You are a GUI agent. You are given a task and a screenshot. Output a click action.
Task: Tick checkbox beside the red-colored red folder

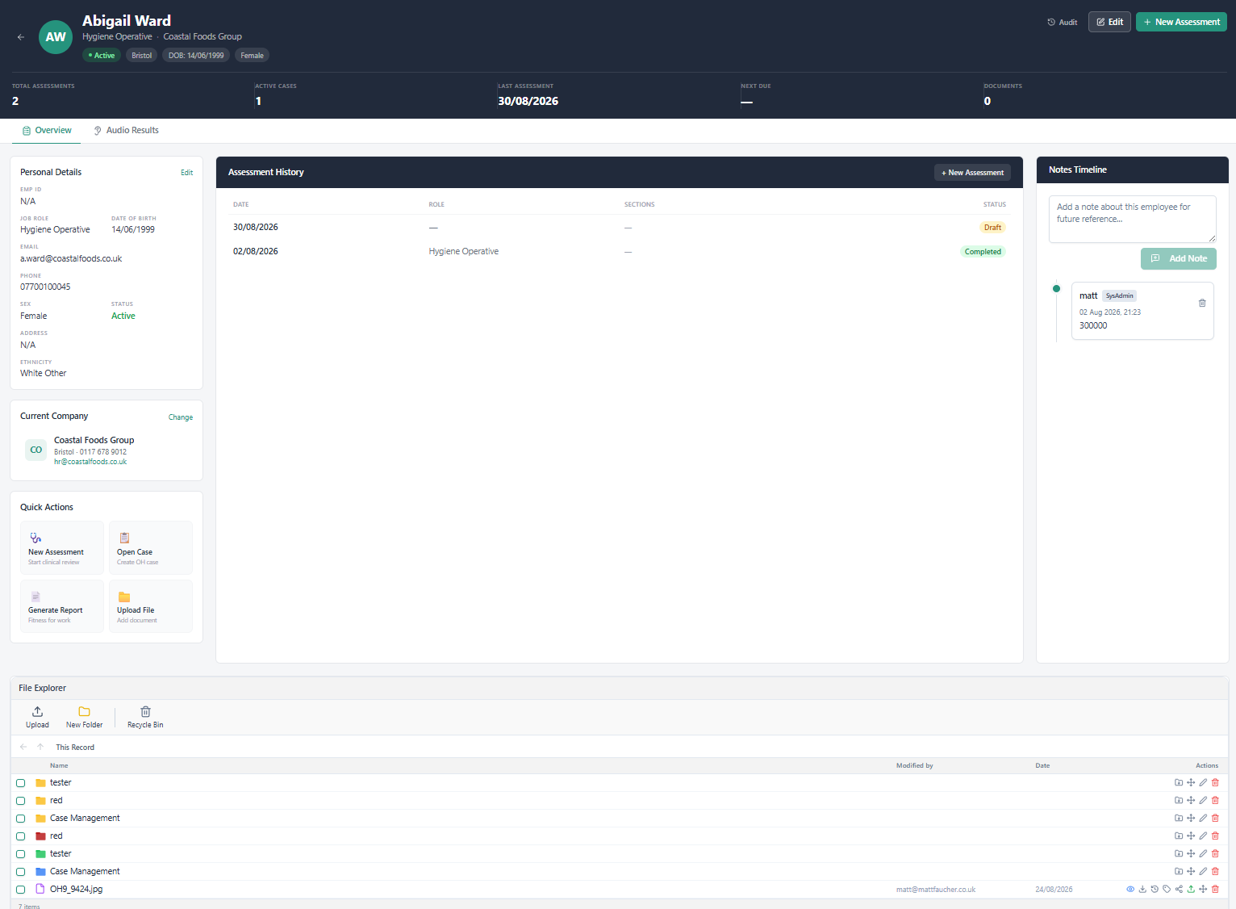[x=21, y=836]
